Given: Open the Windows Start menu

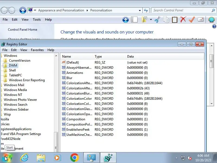Looking at the screenshot, I should click(x=7, y=158).
